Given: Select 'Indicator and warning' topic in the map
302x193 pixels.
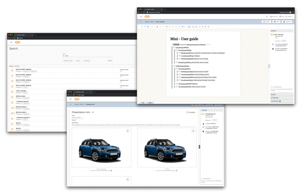Looking at the screenshot, I should 201,58.
